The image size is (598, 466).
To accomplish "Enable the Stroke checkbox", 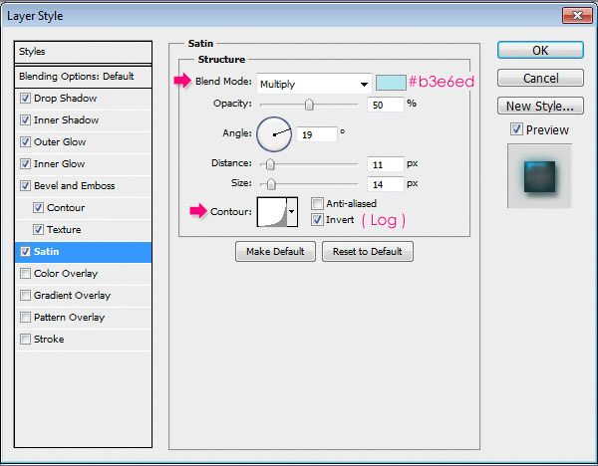I will click(x=25, y=340).
